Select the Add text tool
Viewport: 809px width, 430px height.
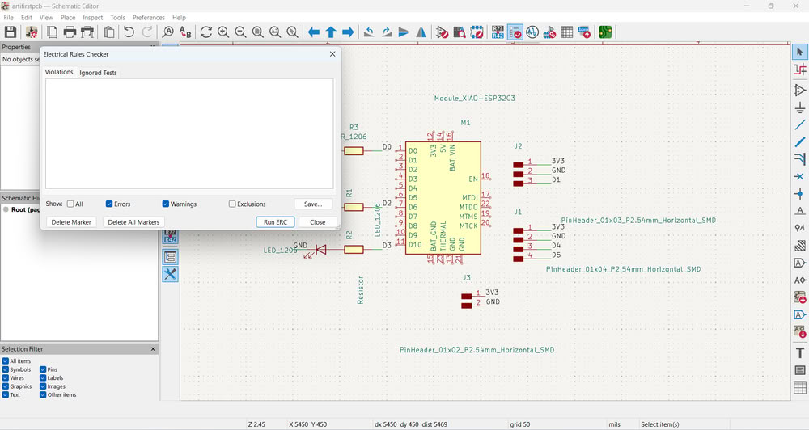pos(799,352)
